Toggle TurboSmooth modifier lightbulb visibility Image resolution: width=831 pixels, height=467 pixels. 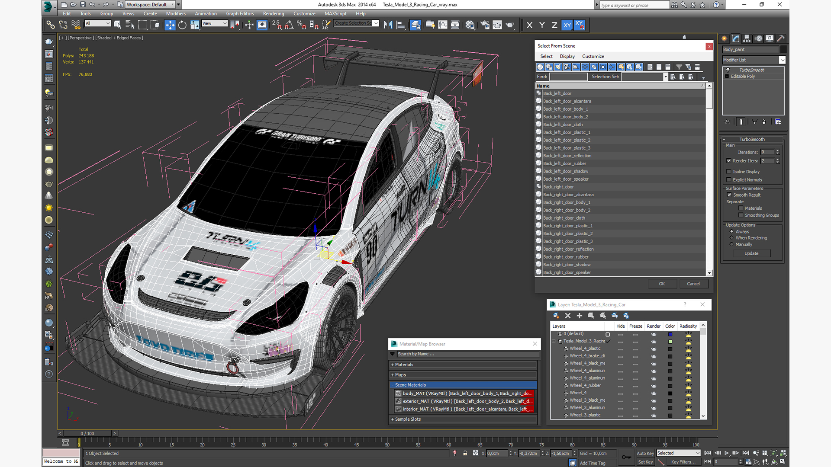tap(728, 70)
